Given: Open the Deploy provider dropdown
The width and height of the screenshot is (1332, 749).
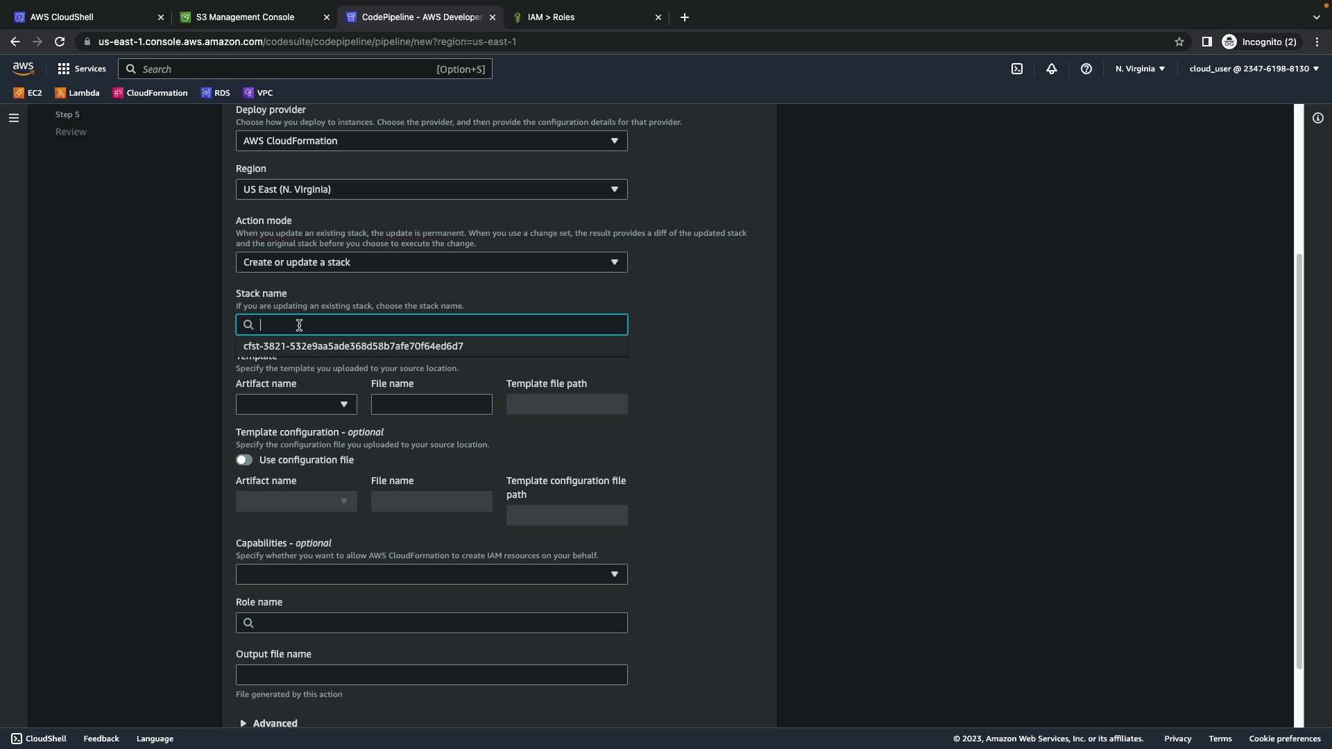Looking at the screenshot, I should click(431, 141).
